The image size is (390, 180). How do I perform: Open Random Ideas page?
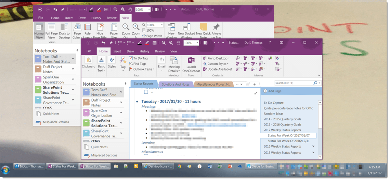(x=273, y=114)
